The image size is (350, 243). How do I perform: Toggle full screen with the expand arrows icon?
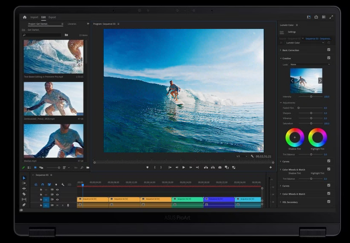pos(331,17)
